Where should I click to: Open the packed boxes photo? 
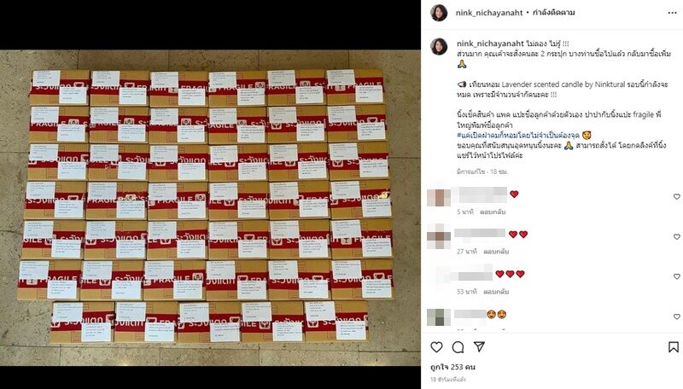[210, 207]
